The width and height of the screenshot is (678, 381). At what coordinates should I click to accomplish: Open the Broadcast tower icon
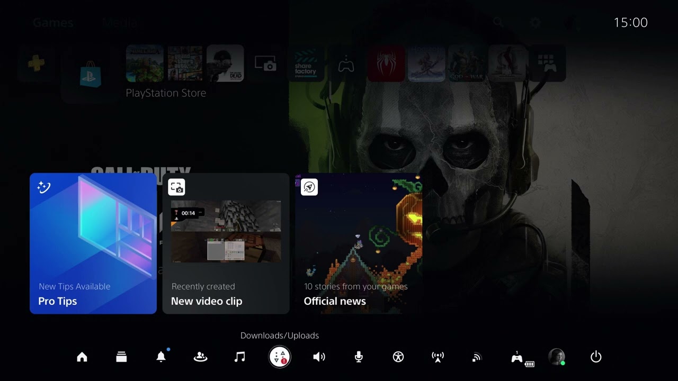pyautogui.click(x=438, y=357)
